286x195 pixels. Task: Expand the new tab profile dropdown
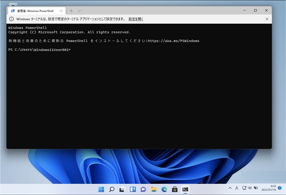tap(79, 11)
